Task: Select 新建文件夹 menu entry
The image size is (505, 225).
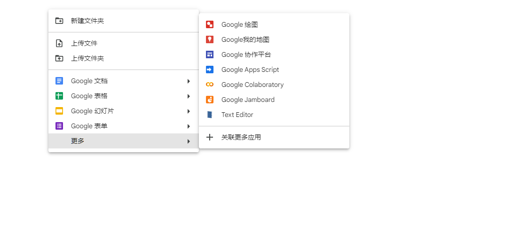Action: [124, 21]
